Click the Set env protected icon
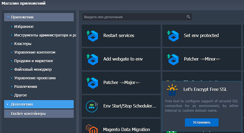This screenshot has width=244, height=133. tap(173, 36)
